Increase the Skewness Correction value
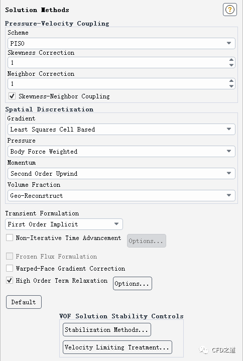243x361 pixels. tap(231, 60)
